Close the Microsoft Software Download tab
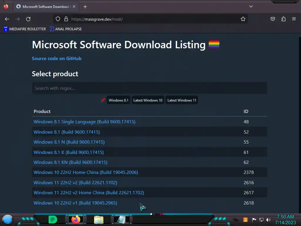The height and width of the screenshot is (226, 301). (x=74, y=6)
